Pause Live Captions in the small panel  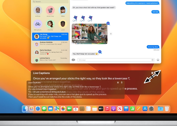coord(118,82)
